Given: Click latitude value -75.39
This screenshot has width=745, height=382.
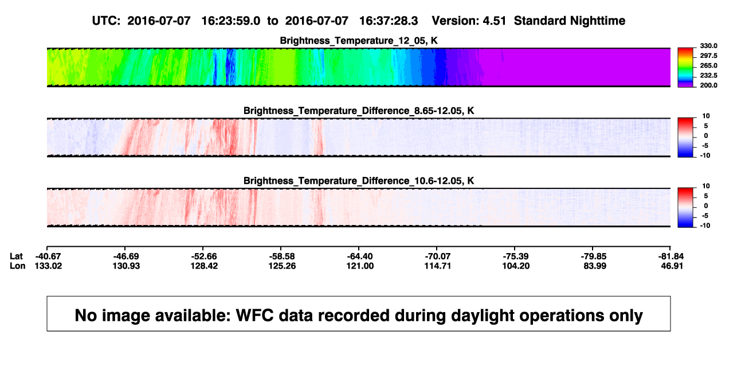Looking at the screenshot, I should pyautogui.click(x=515, y=255).
